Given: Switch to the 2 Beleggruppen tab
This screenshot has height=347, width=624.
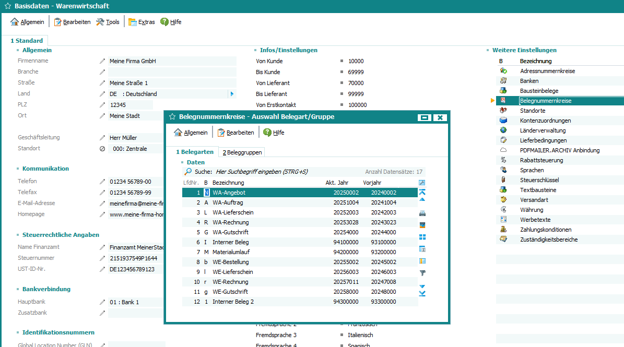Looking at the screenshot, I should coord(242,152).
